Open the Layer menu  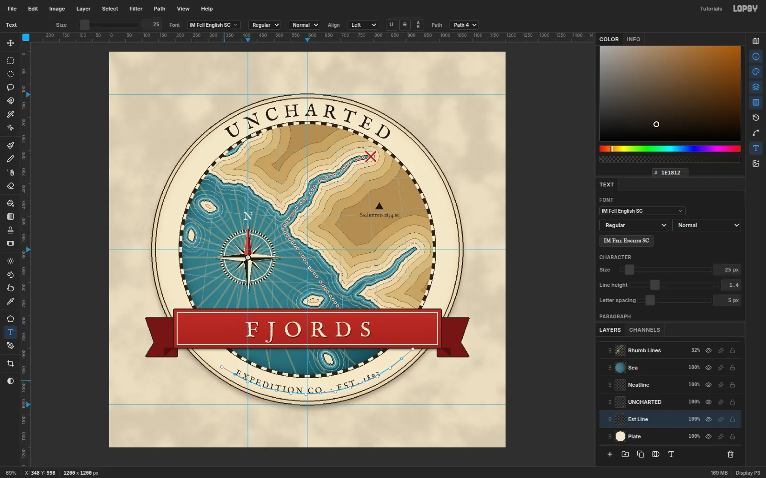83,9
